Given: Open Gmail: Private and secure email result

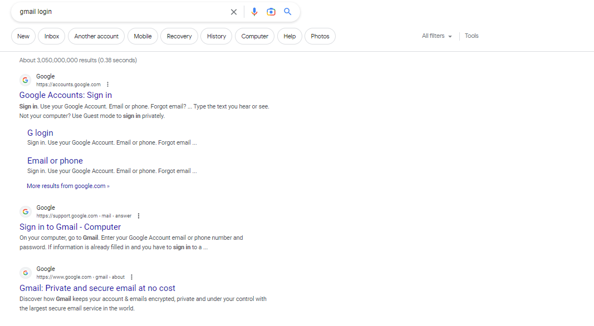Looking at the screenshot, I should pos(97,288).
